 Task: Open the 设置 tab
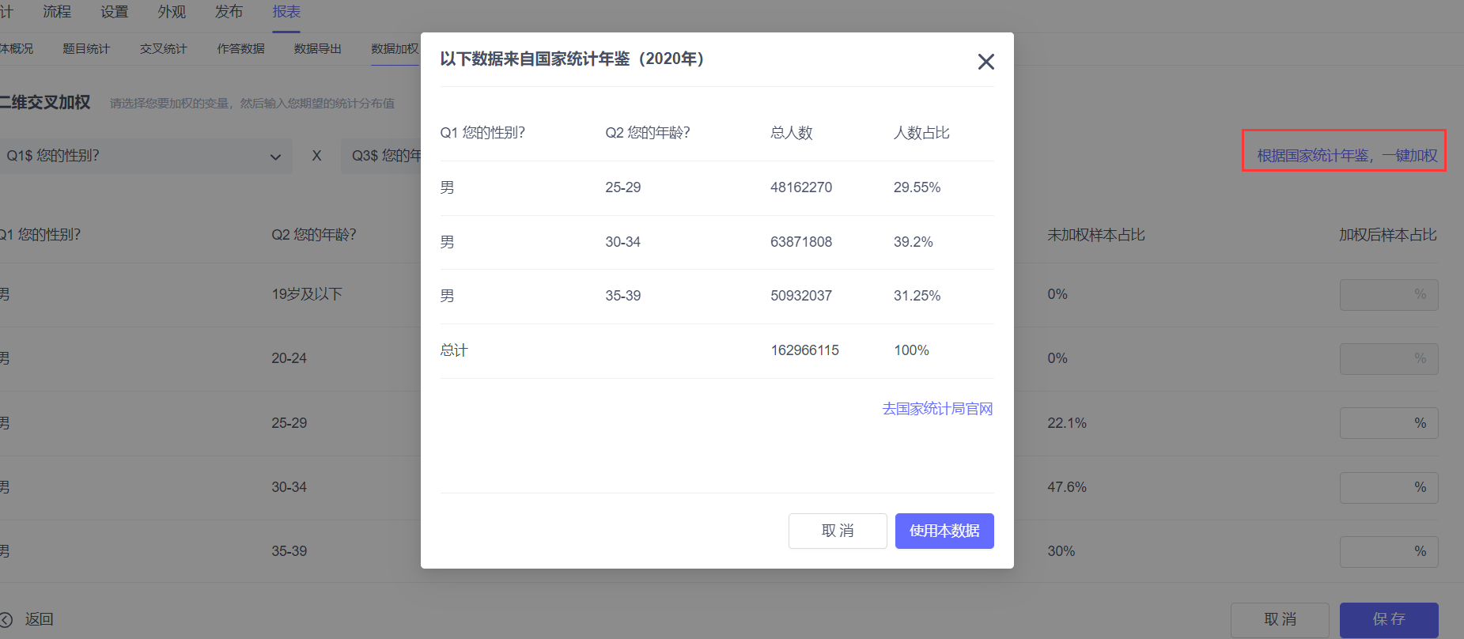coord(114,12)
